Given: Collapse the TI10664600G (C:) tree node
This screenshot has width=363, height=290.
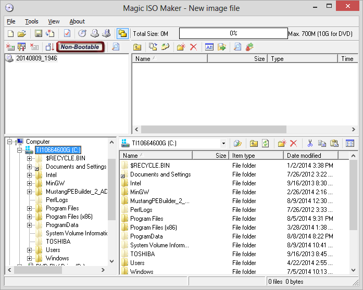Looking at the screenshot, I should click(x=19, y=150).
